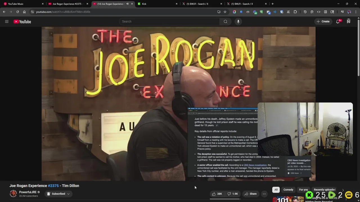
Task: Install app icon in address bar
Action: click(x=219, y=12)
